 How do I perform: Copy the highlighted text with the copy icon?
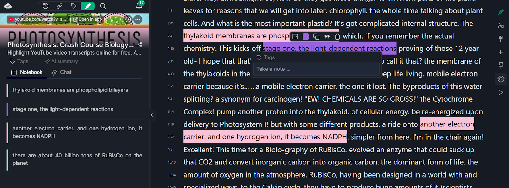[x=316, y=37]
